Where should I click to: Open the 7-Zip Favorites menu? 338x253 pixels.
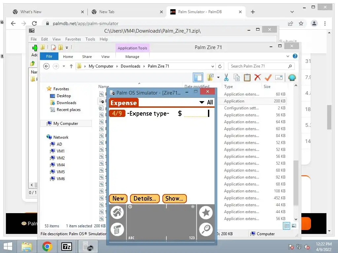[x=73, y=39]
